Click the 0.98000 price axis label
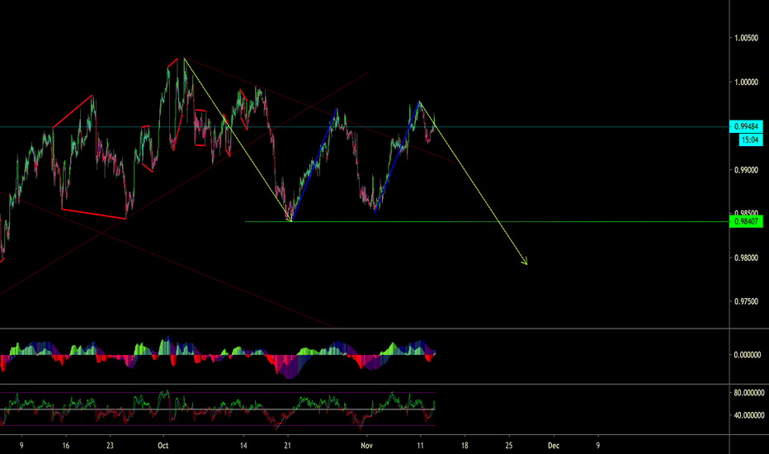 tap(746, 258)
